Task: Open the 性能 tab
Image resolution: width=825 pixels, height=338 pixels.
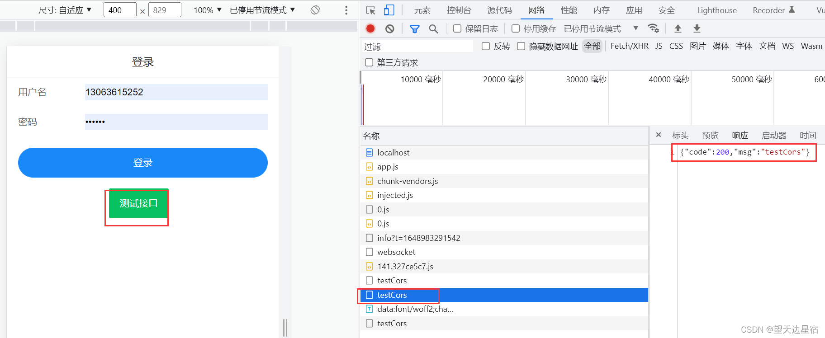Action: click(x=569, y=10)
